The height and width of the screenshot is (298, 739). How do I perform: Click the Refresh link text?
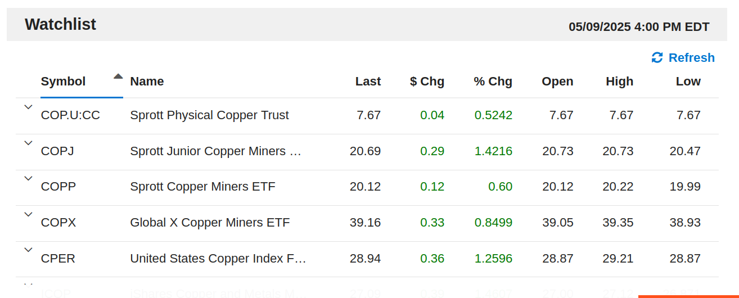point(691,58)
